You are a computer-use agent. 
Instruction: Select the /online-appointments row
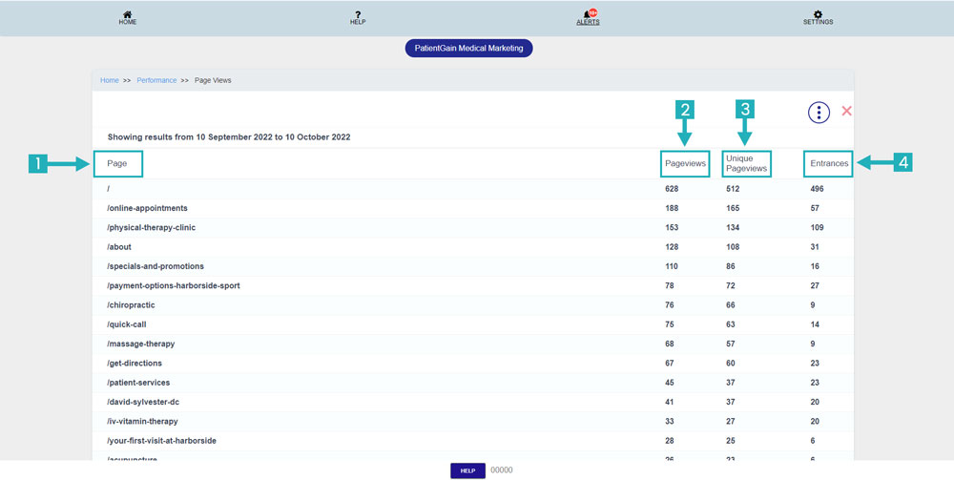coord(473,208)
